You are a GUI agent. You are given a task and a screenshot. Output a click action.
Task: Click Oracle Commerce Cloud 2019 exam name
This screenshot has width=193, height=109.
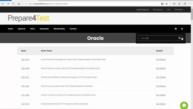pyautogui.click(x=68, y=95)
